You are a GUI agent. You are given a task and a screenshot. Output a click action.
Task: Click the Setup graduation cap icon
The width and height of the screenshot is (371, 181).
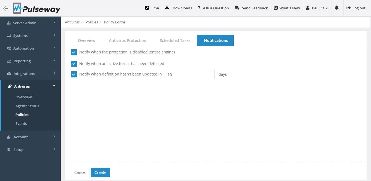[x=9, y=150]
